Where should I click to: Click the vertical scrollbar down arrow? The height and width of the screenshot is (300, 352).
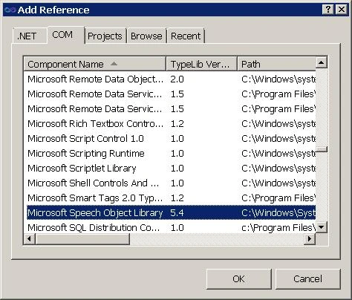point(322,226)
